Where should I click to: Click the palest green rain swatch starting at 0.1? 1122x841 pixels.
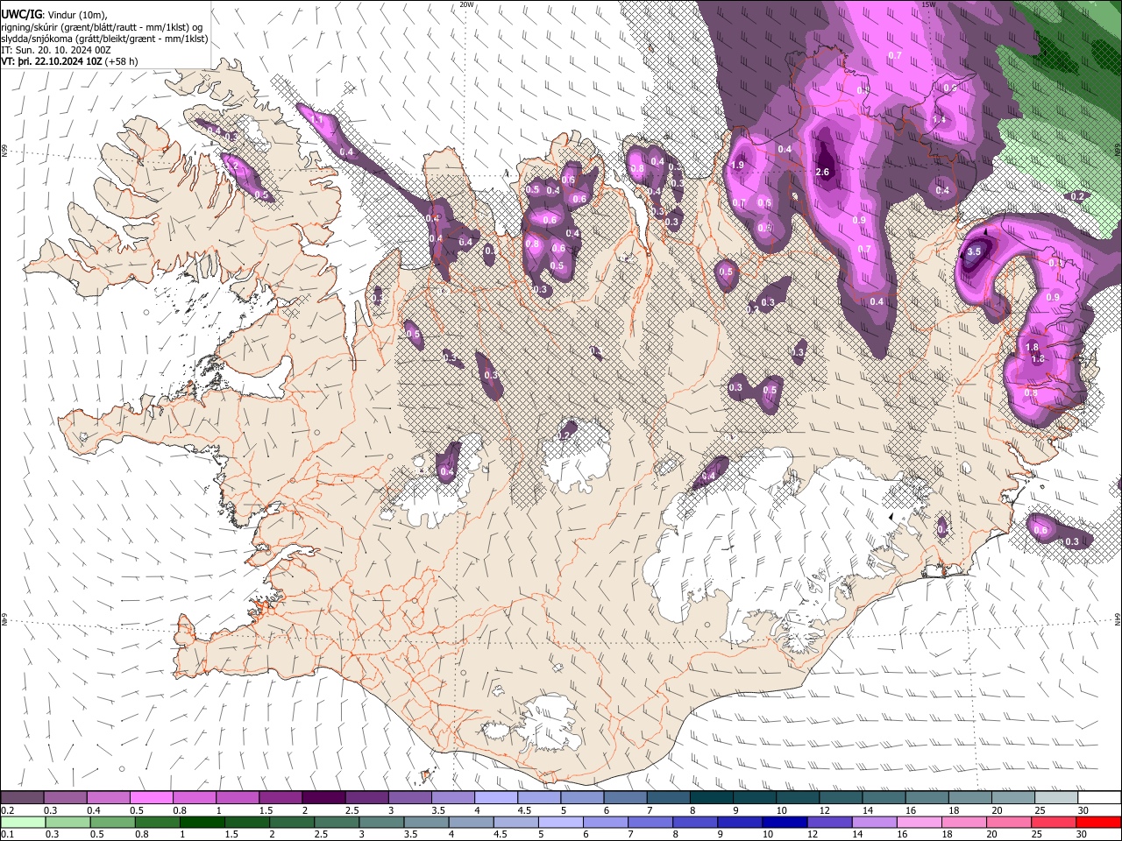[23, 822]
